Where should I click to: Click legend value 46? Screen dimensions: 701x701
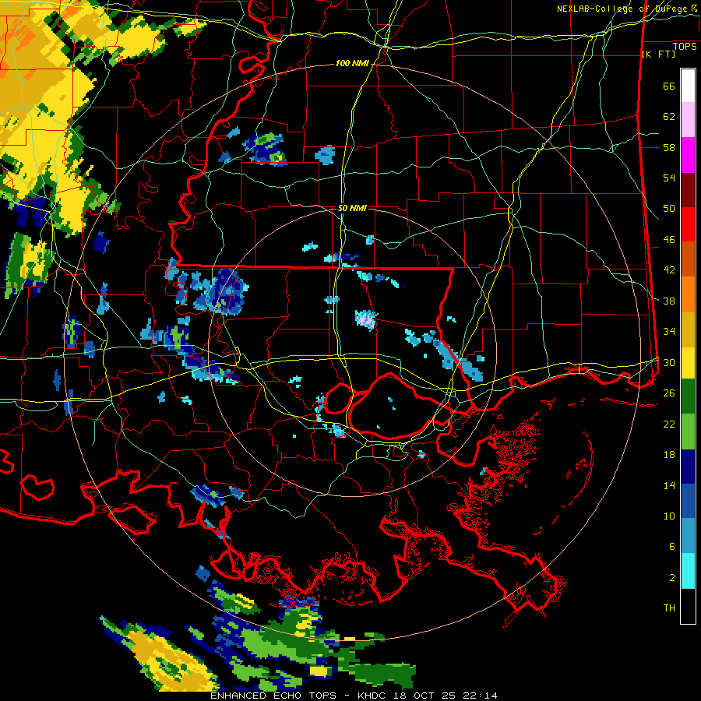pos(669,240)
